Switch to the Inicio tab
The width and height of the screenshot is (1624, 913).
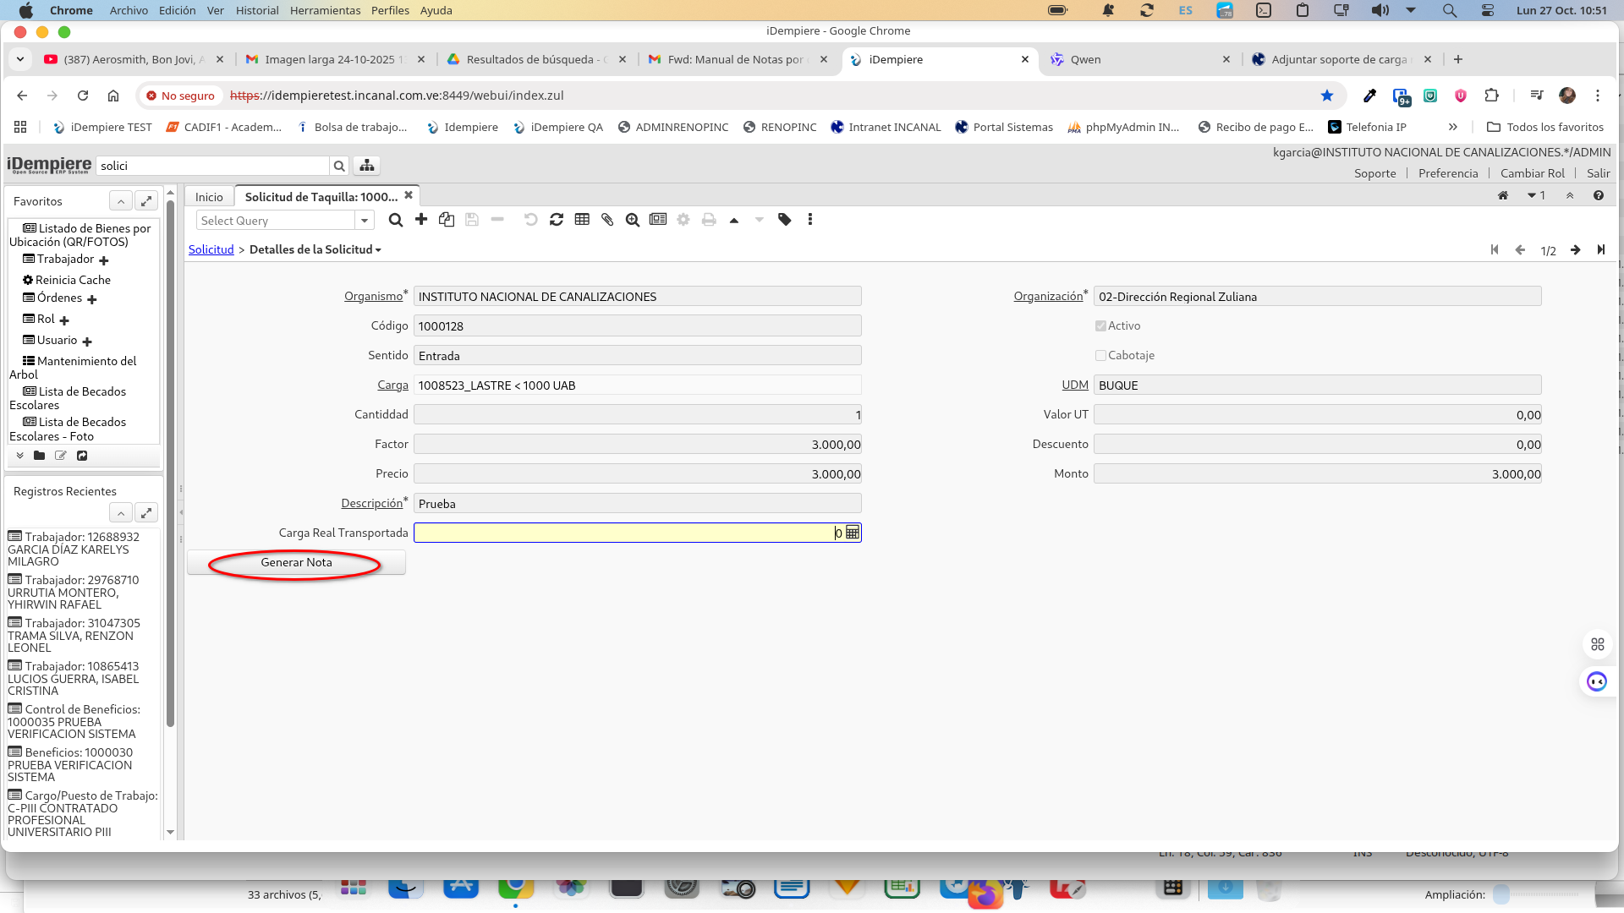pyautogui.click(x=209, y=197)
